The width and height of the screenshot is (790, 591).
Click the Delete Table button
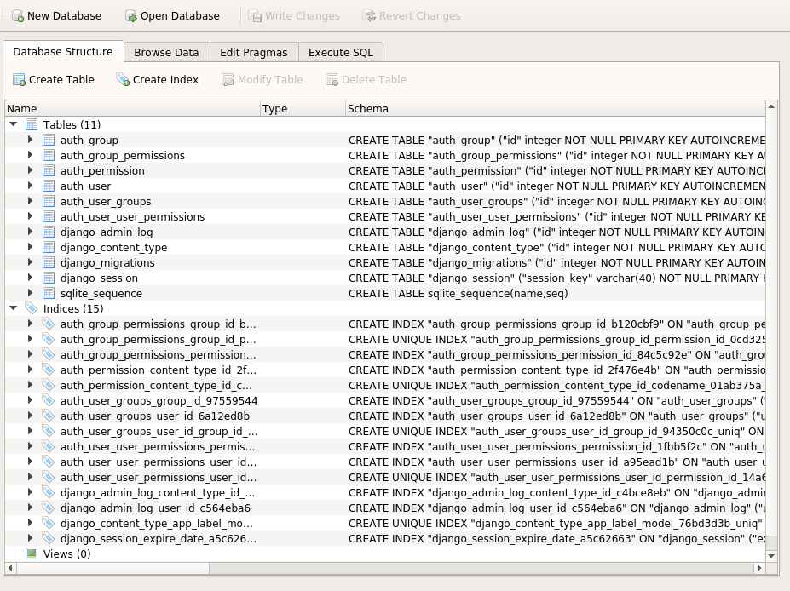(366, 79)
